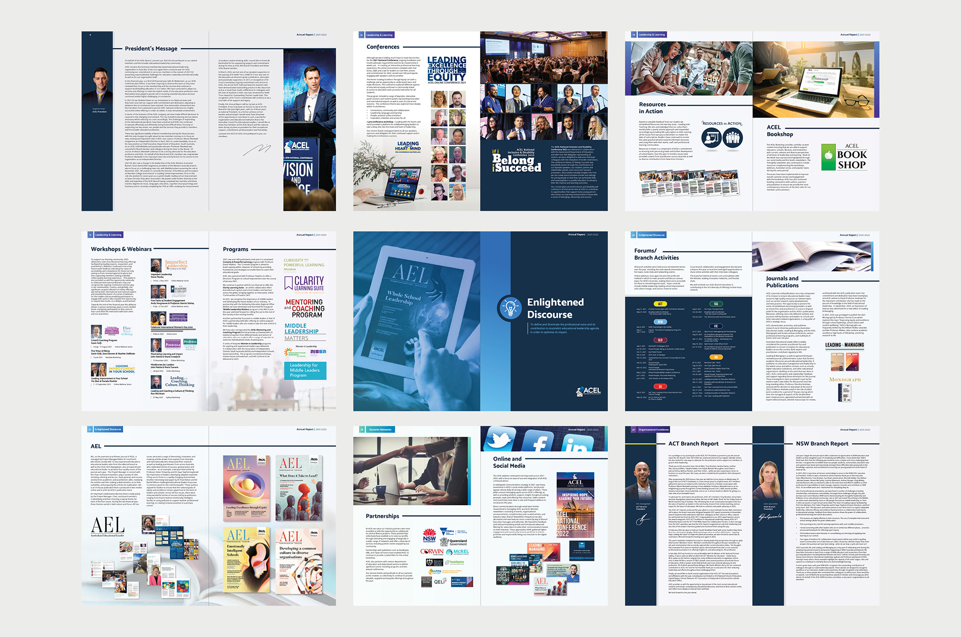Click the Resources in Action presenter icon
The image size is (961, 637).
coord(711,138)
